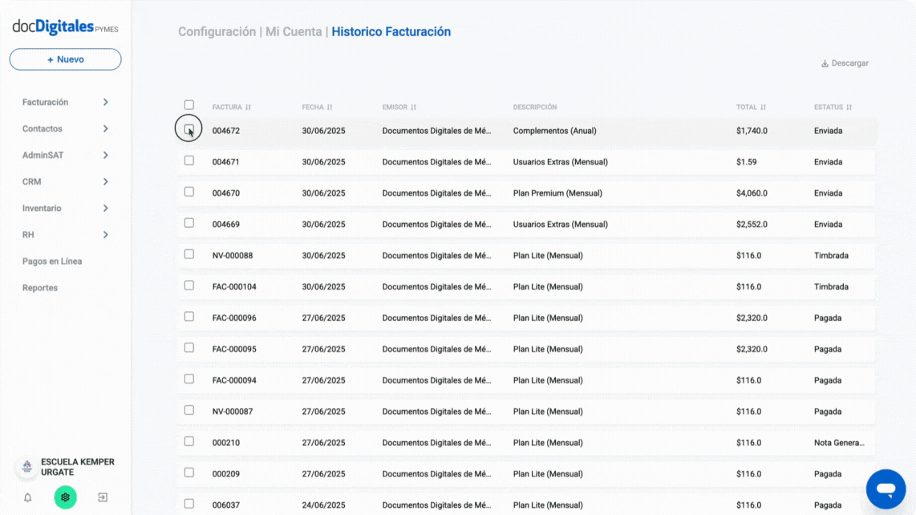
Task: Open the notifications bell icon
Action: coord(27,497)
